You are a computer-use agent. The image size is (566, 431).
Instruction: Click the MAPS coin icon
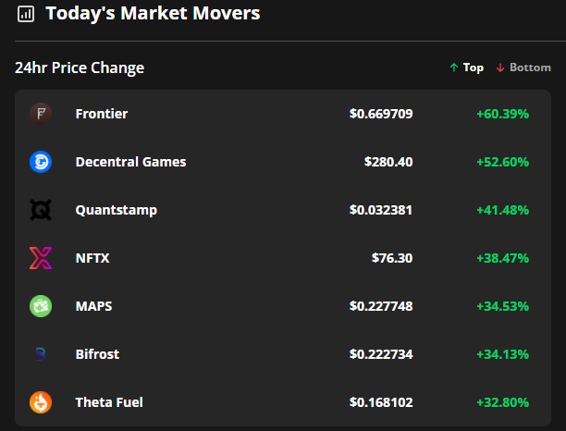pyautogui.click(x=41, y=306)
